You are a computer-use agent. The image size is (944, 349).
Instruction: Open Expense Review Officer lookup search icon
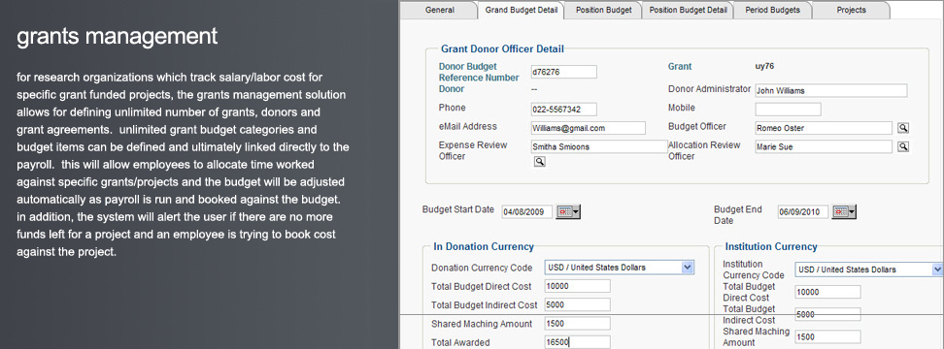[539, 161]
